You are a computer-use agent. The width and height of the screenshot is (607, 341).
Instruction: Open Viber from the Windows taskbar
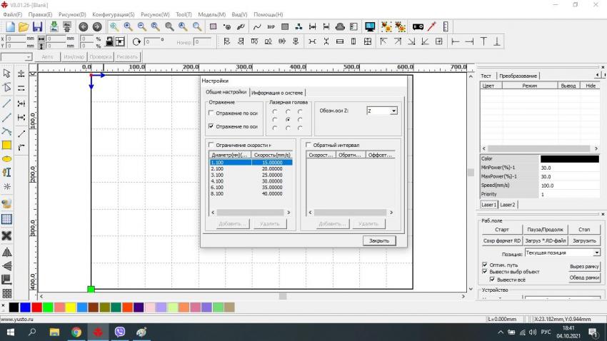click(x=119, y=332)
